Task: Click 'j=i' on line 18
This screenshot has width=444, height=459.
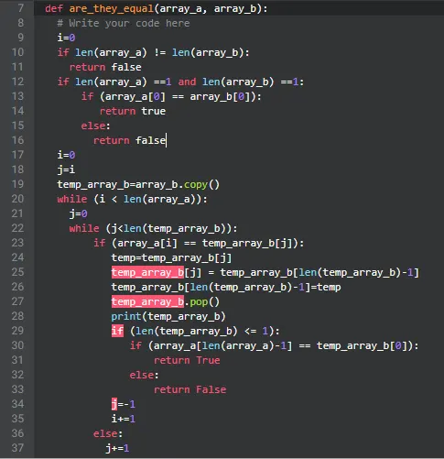Action: [x=66, y=169]
